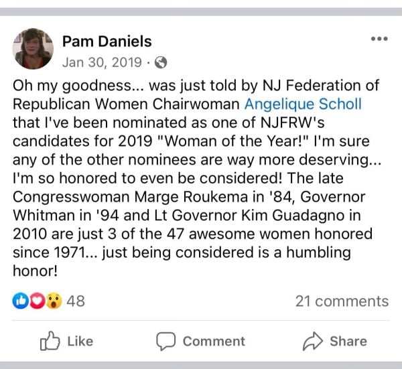
Task: Click the blue thumbs-up reaction icon
Action: 21,301
